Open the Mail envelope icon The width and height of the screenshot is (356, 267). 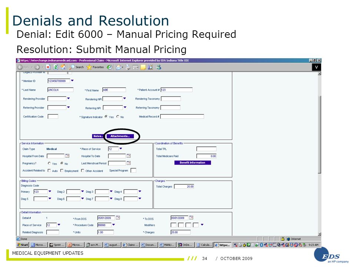click(119, 67)
